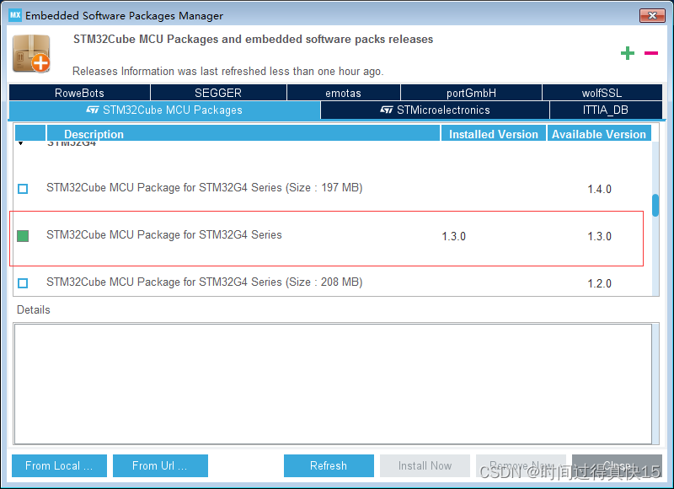Click the Remove Now button

(521, 465)
